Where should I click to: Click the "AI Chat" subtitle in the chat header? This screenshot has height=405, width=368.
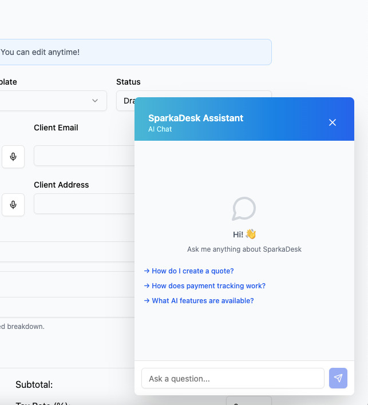160,129
